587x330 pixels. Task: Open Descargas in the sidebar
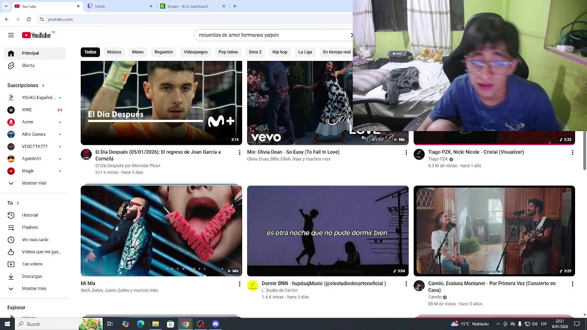35,276
